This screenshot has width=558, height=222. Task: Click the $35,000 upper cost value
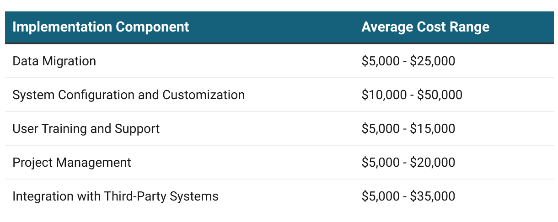click(433, 196)
